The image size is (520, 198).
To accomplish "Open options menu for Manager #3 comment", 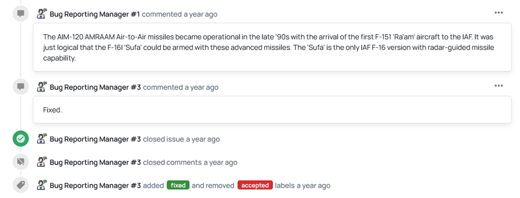I will pos(499,86).
